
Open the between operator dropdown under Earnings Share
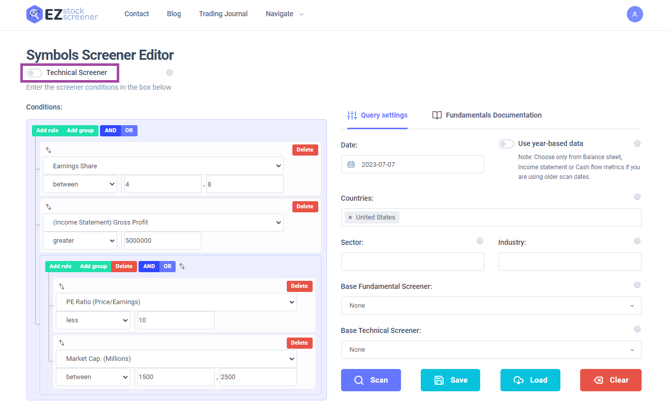(80, 184)
